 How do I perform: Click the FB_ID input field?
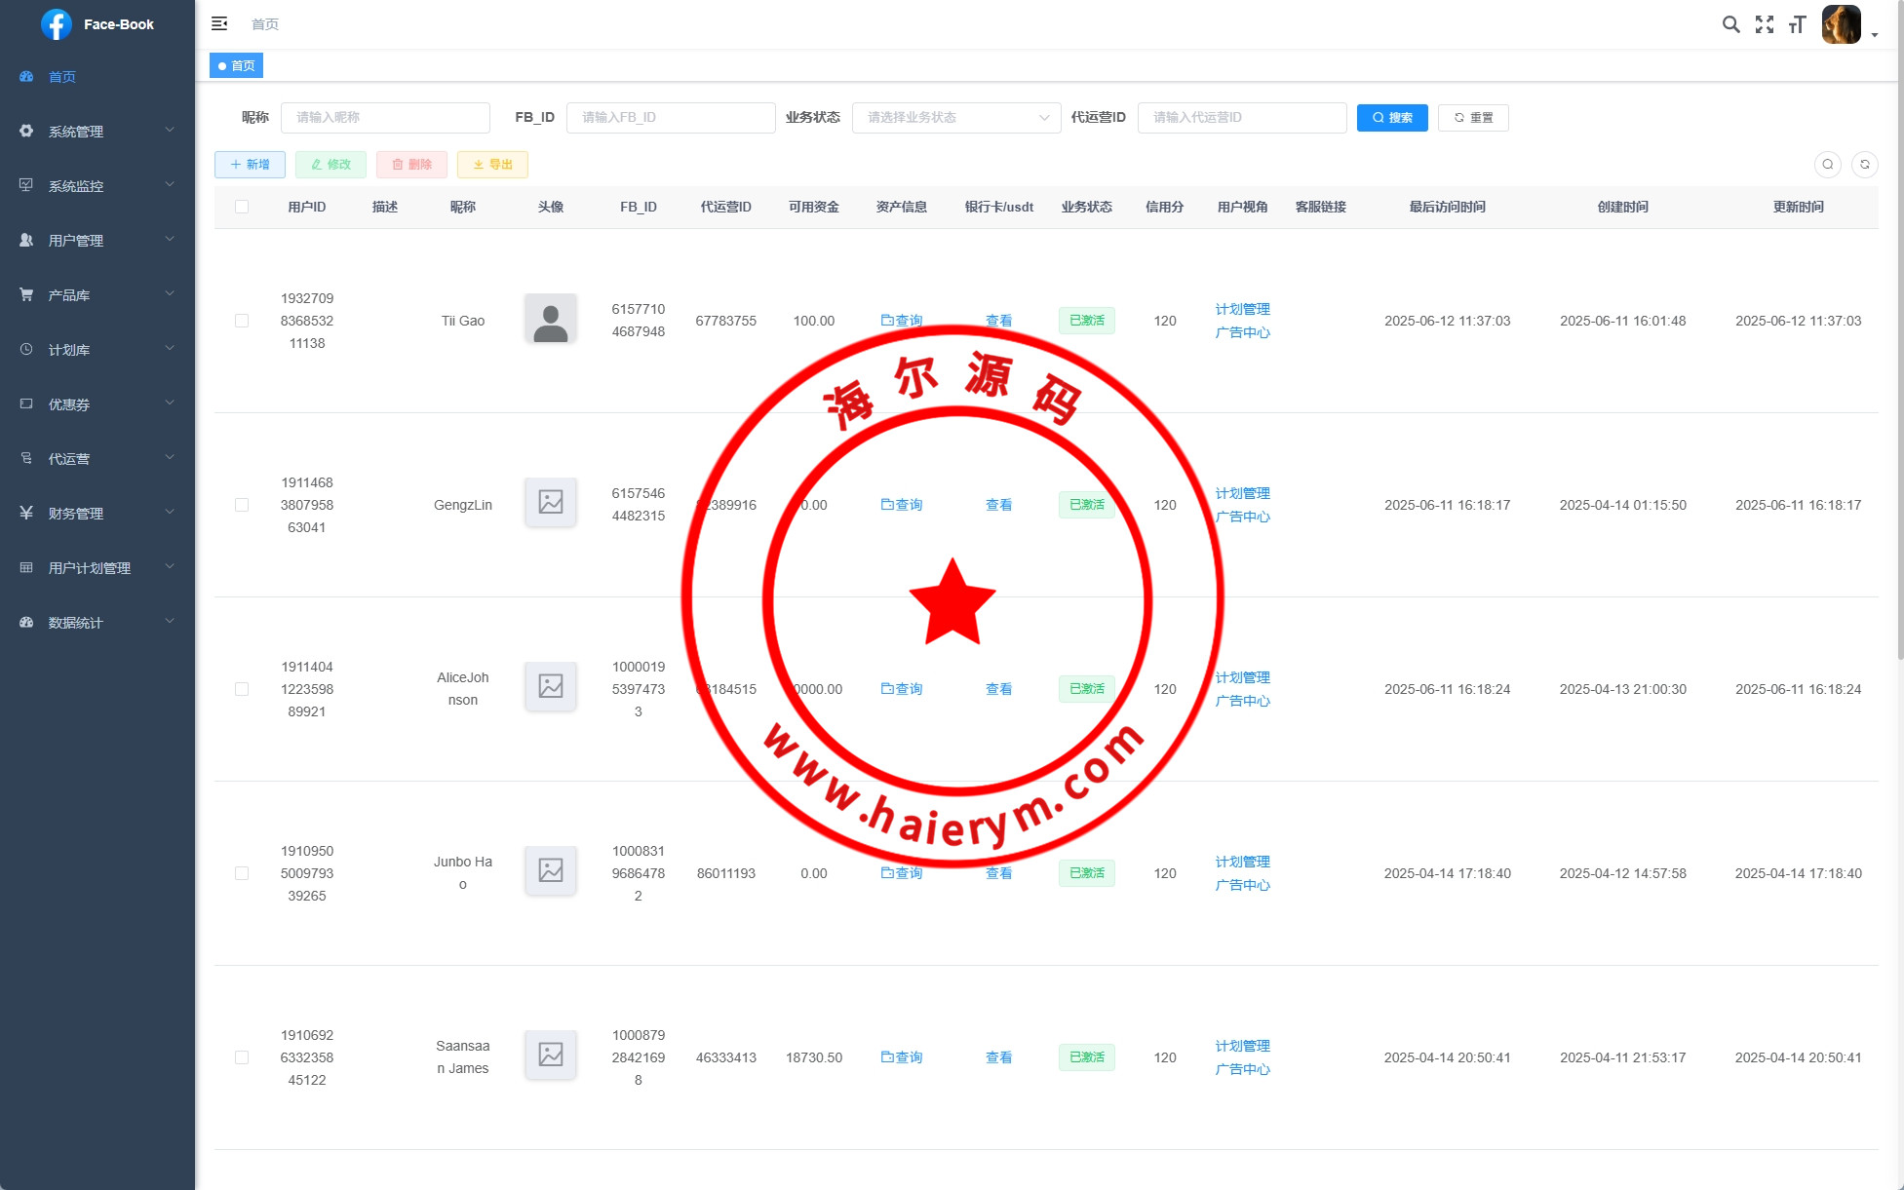tap(670, 118)
